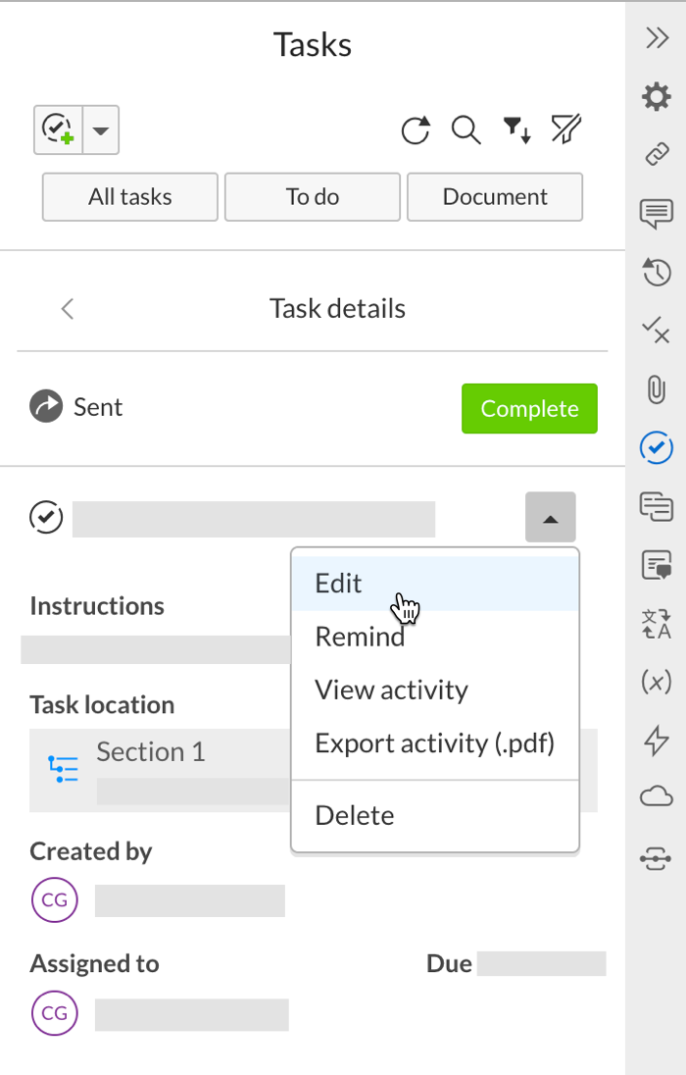The image size is (686, 1075).
Task: Switch to the All tasks tab
Action: coord(129,196)
